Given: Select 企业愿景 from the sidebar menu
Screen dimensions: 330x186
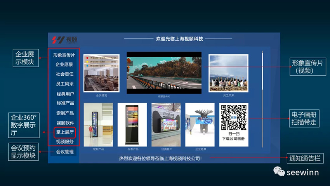Looking at the screenshot, I should point(64,64).
